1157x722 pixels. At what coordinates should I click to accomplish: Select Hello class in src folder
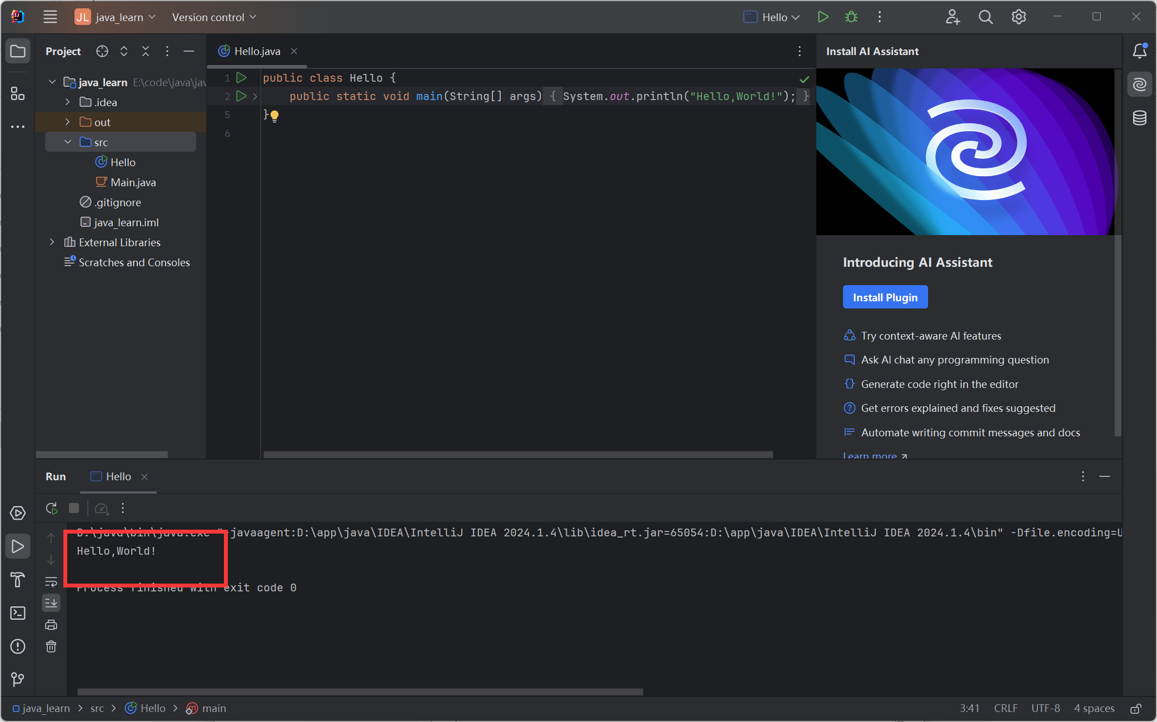click(x=122, y=162)
